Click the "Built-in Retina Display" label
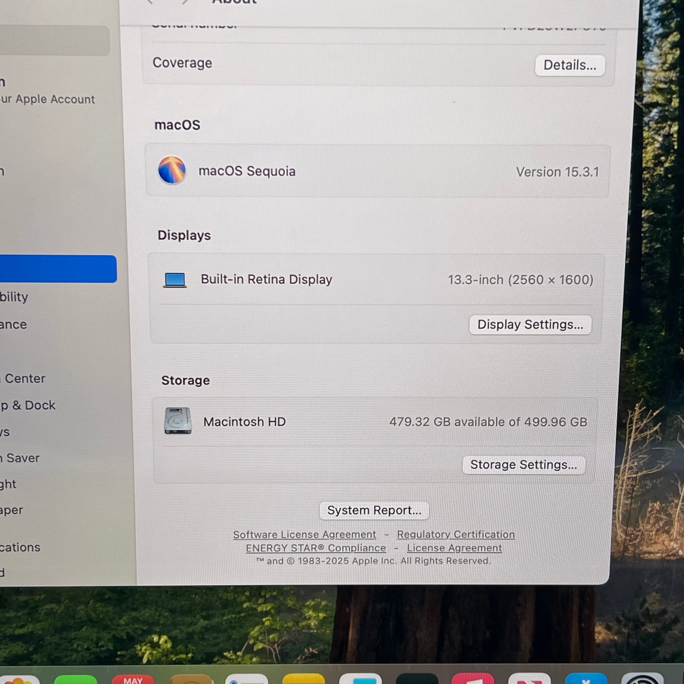This screenshot has height=684, width=684. [x=266, y=279]
